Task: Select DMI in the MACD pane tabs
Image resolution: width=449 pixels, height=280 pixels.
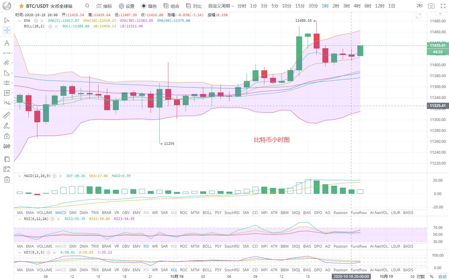Action: click(x=73, y=213)
